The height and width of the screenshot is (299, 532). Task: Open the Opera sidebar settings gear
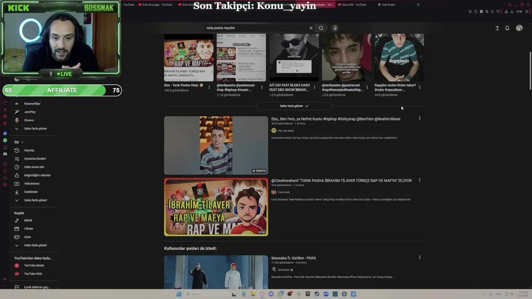tap(5, 184)
